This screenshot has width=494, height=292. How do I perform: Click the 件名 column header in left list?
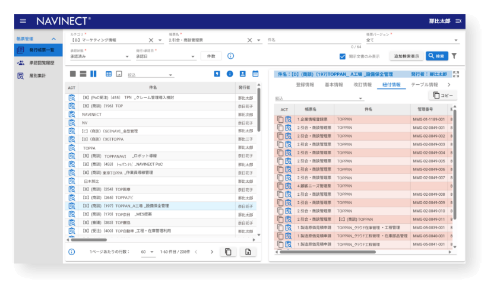click(x=153, y=88)
